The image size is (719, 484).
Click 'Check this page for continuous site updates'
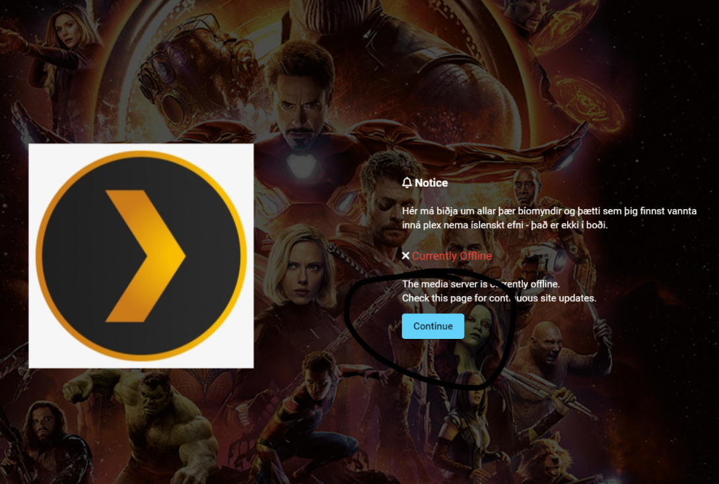(499, 298)
